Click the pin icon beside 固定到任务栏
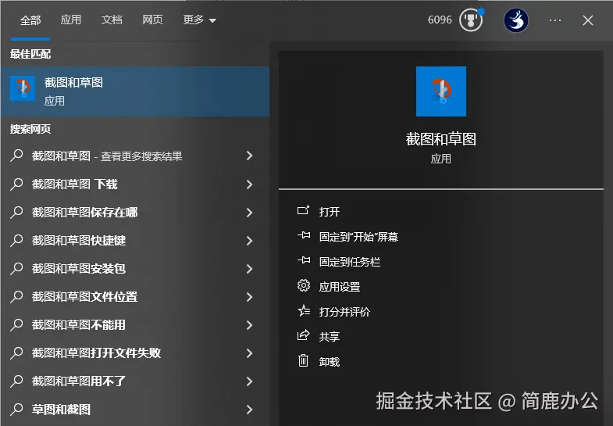This screenshot has width=613, height=426. click(304, 260)
